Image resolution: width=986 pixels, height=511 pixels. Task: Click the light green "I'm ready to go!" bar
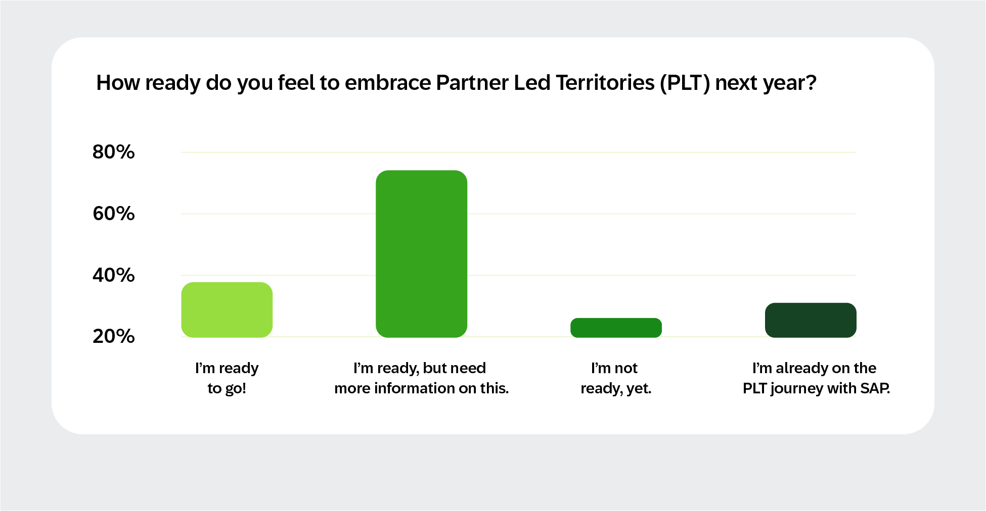[x=227, y=310]
